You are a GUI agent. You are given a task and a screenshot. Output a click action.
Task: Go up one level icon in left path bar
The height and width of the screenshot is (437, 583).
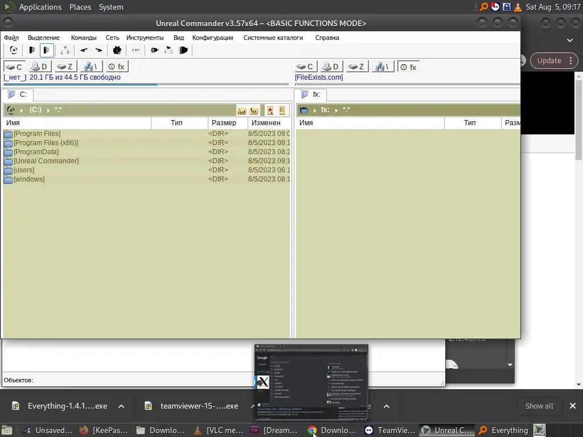(254, 110)
